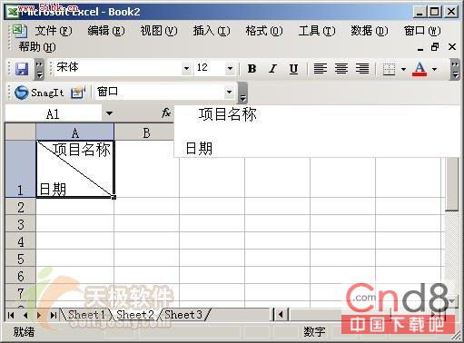Switch to Sheet2 tab
This screenshot has width=464, height=343.
coord(135,315)
